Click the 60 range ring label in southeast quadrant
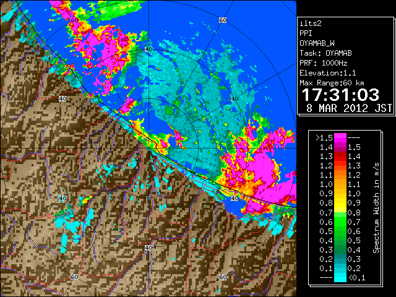396x297 pixels. click(x=223, y=277)
